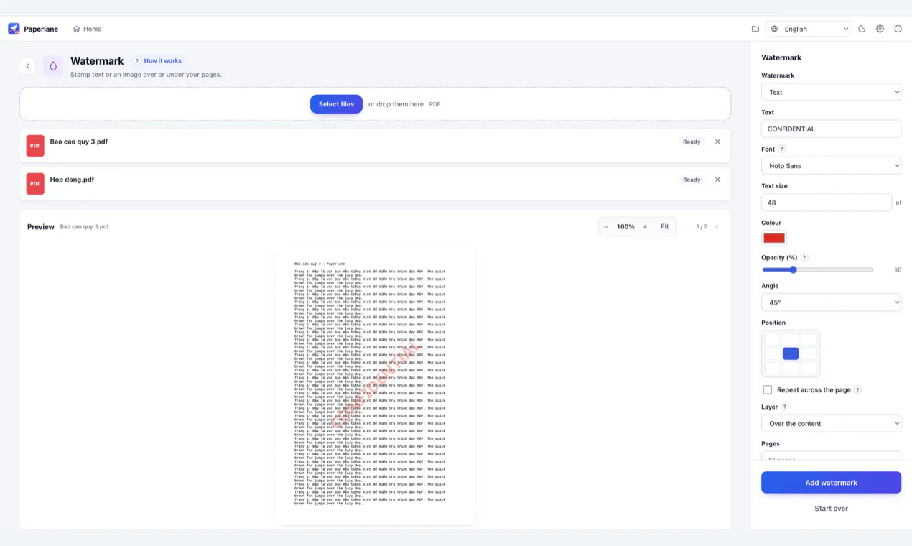Click the help icon beside Repeat across the page
The image size is (912, 546).
click(858, 390)
